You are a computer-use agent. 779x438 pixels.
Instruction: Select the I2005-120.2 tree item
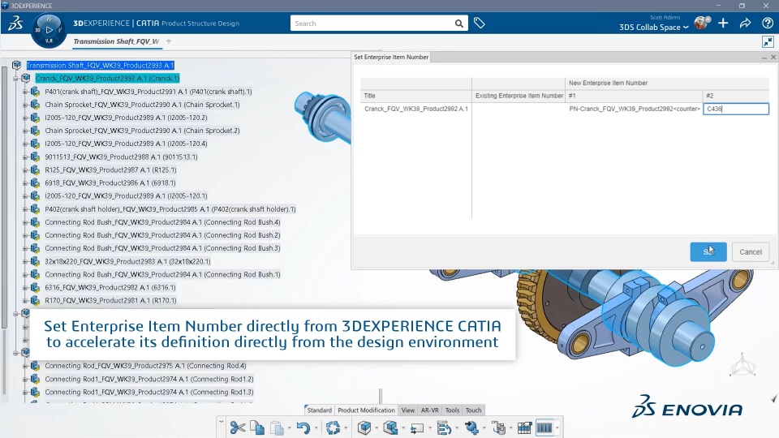[126, 118]
